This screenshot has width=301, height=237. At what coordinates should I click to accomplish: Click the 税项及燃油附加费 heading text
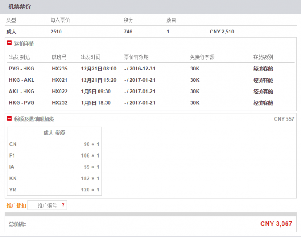click(34, 119)
